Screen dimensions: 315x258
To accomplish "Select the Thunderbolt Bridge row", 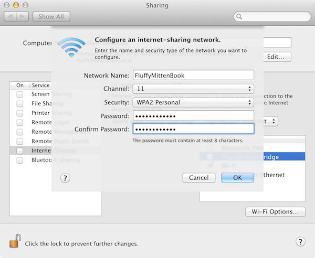I will point(253,157).
